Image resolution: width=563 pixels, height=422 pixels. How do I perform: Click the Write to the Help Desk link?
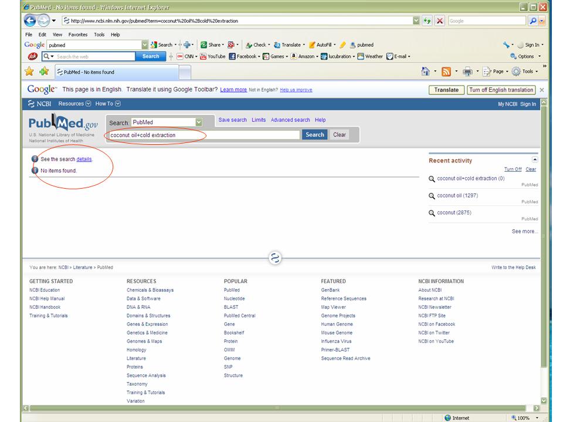[x=514, y=267]
